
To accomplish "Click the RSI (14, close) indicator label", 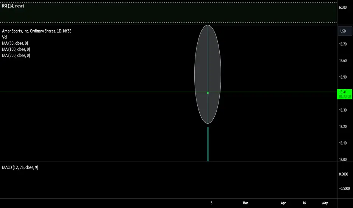I will point(13,6).
